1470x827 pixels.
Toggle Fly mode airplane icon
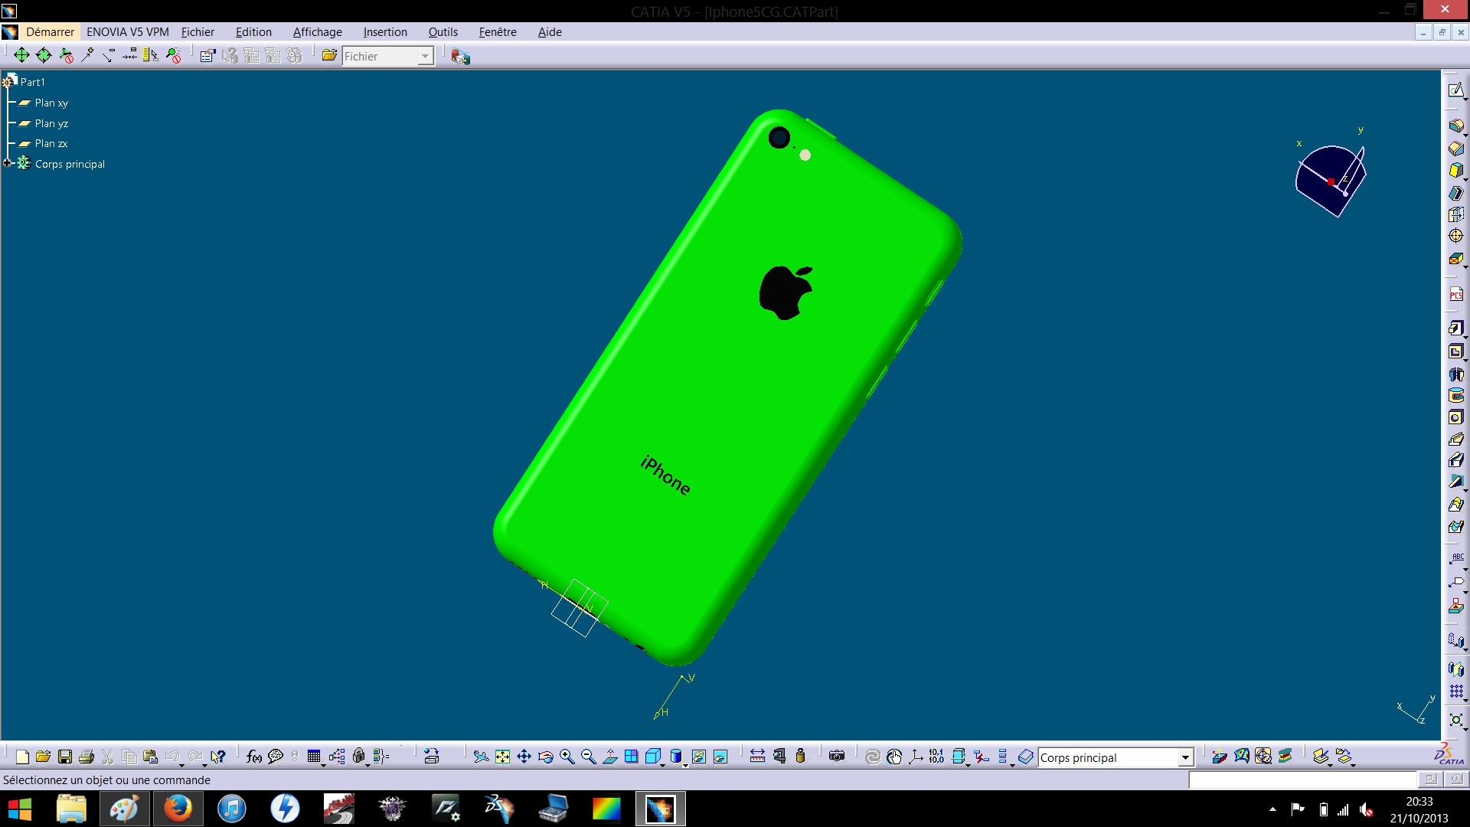tap(481, 757)
